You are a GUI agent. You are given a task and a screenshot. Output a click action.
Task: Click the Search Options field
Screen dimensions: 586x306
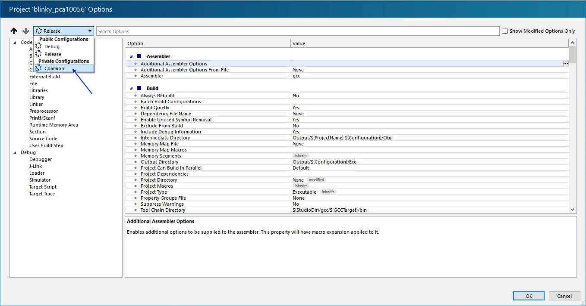click(297, 31)
